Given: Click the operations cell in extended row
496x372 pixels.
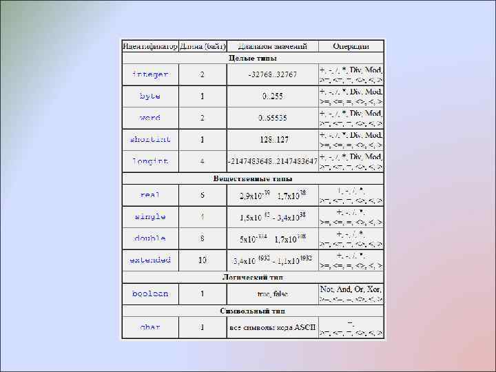Looking at the screenshot, I should [x=351, y=260].
